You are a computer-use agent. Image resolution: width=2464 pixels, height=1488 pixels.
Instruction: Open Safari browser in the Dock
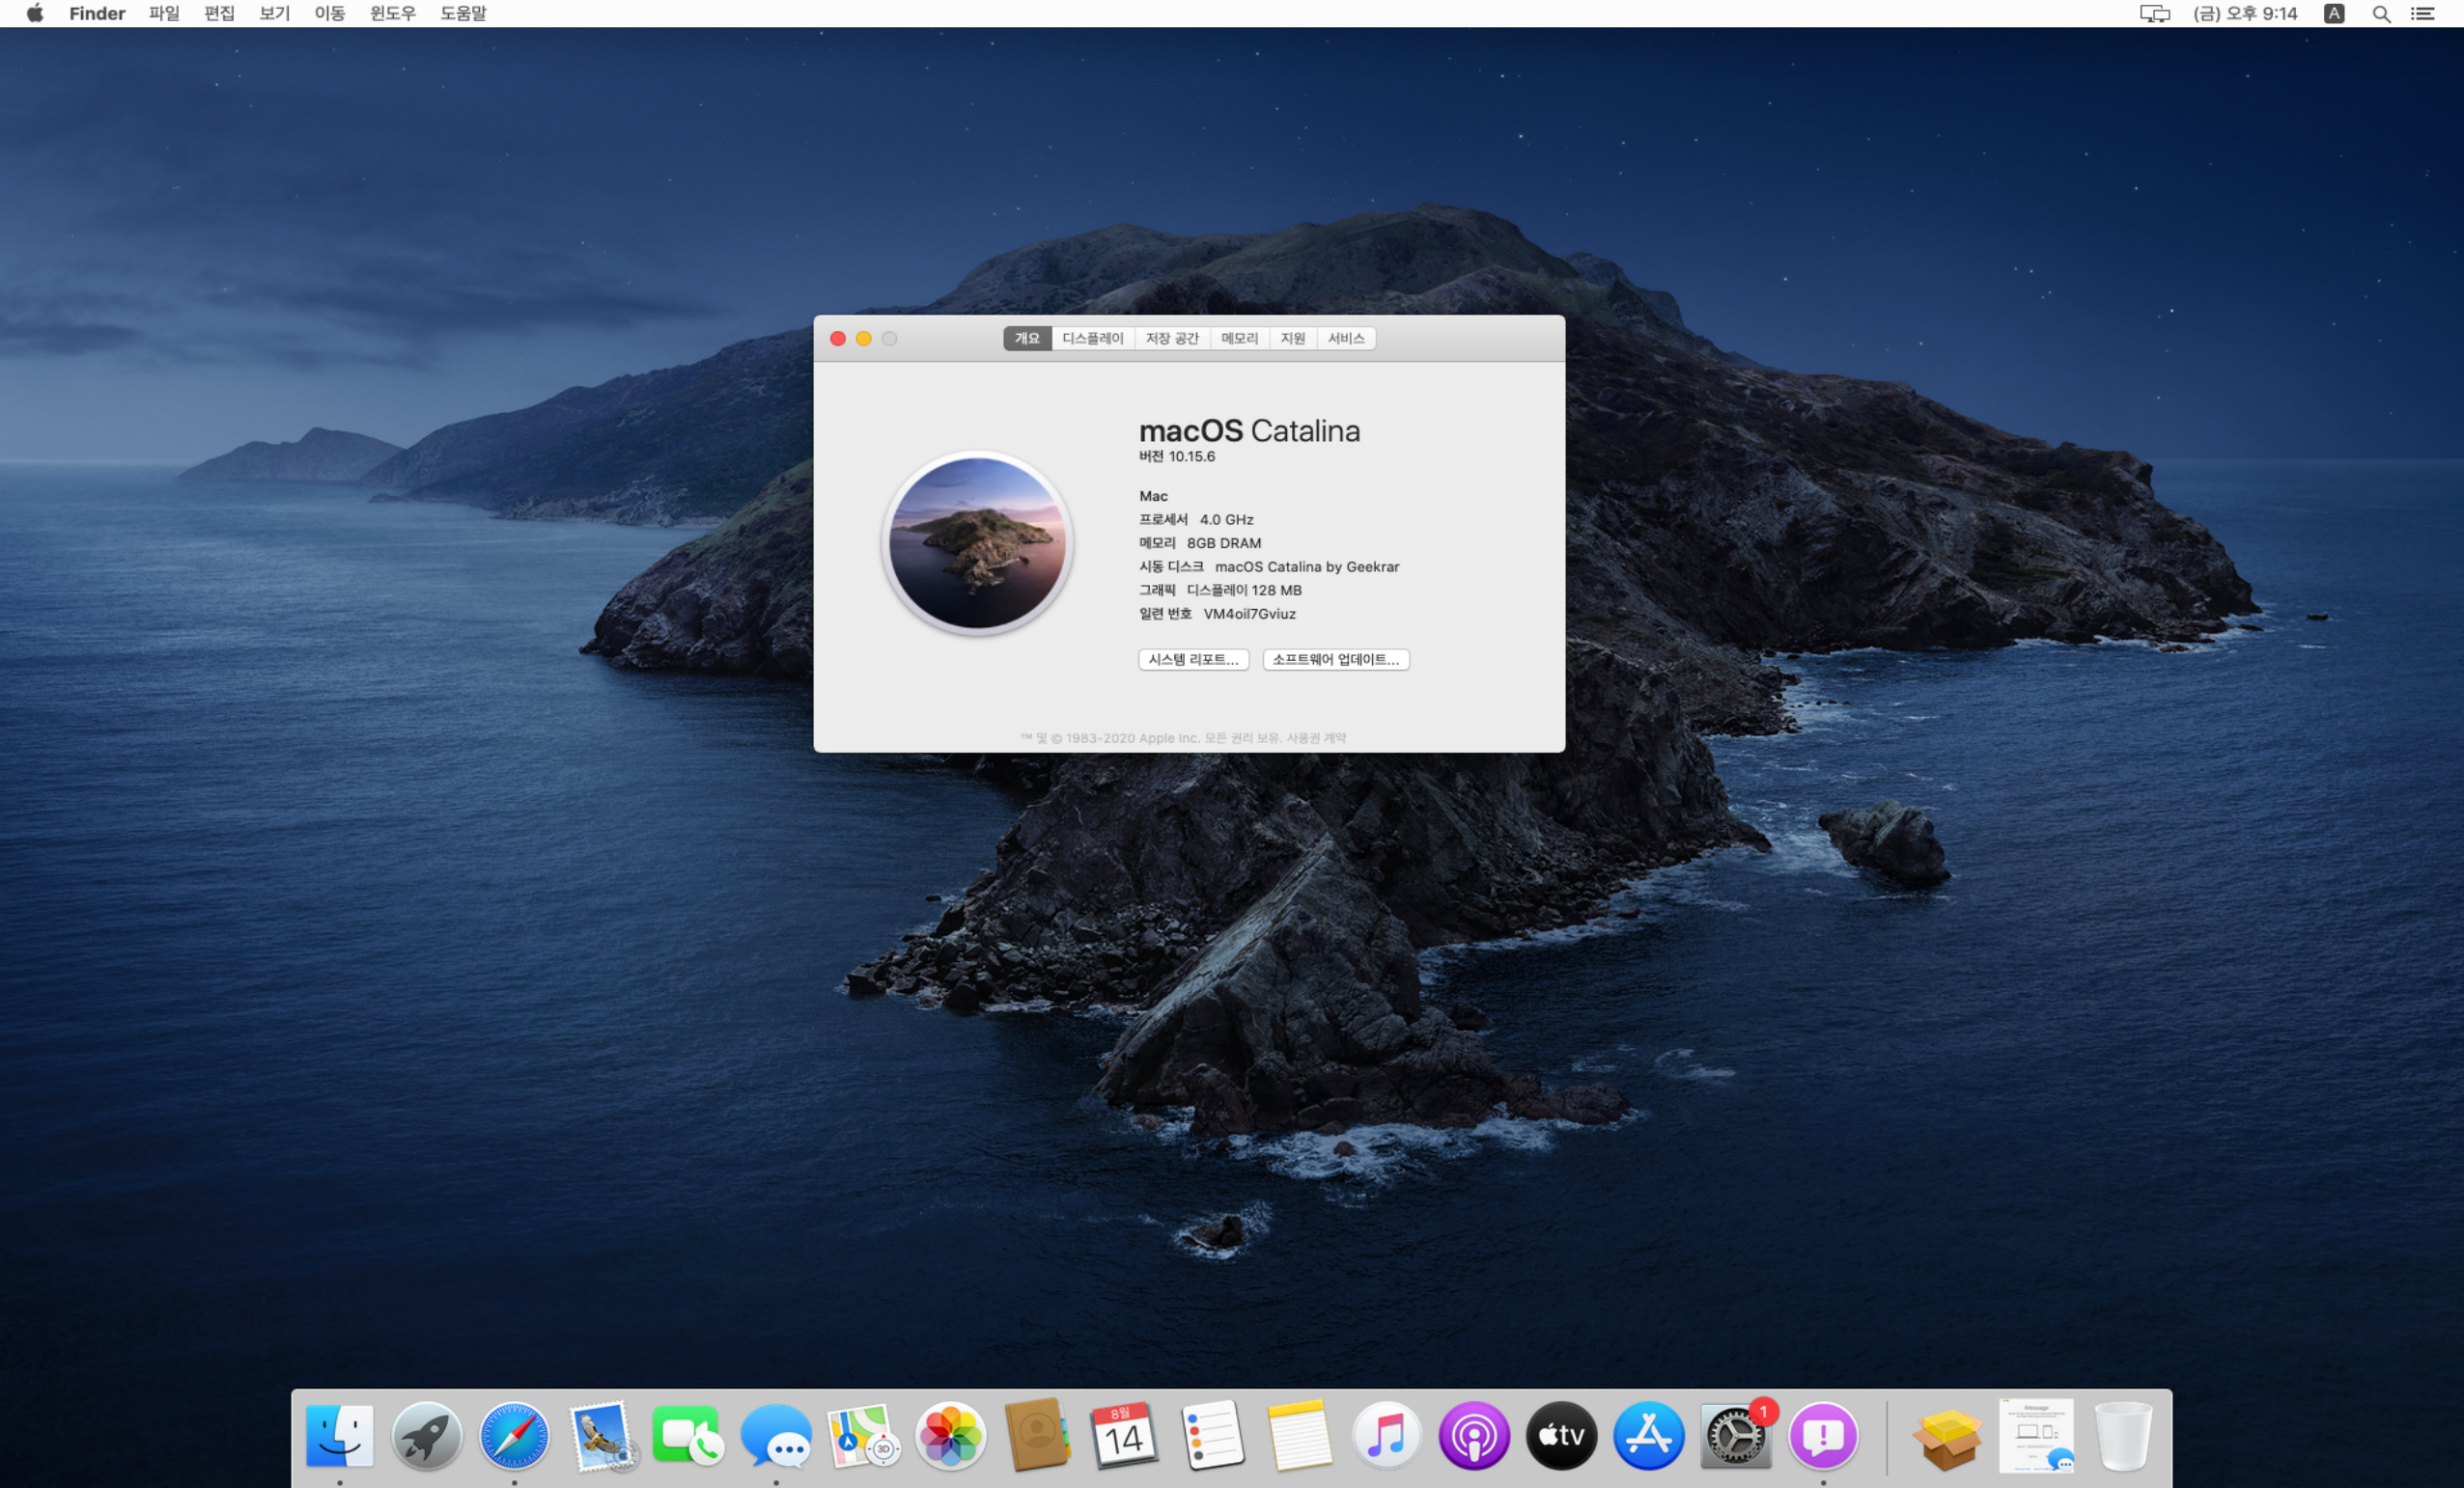(x=514, y=1435)
